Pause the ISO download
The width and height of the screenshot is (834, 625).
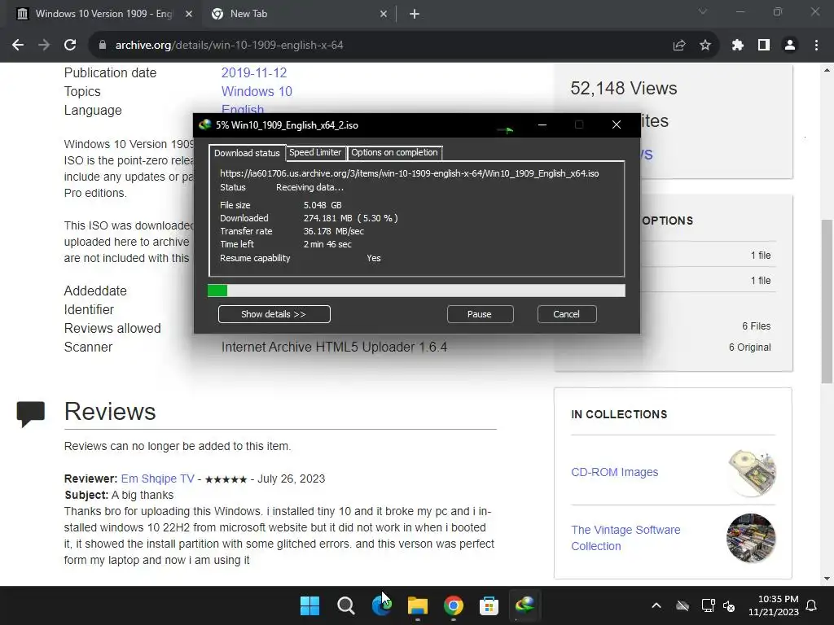click(480, 314)
